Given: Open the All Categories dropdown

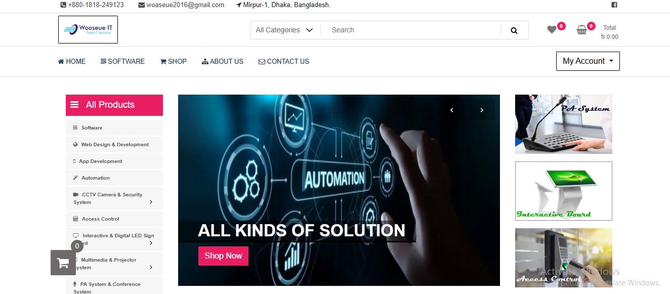Looking at the screenshot, I should click(285, 30).
